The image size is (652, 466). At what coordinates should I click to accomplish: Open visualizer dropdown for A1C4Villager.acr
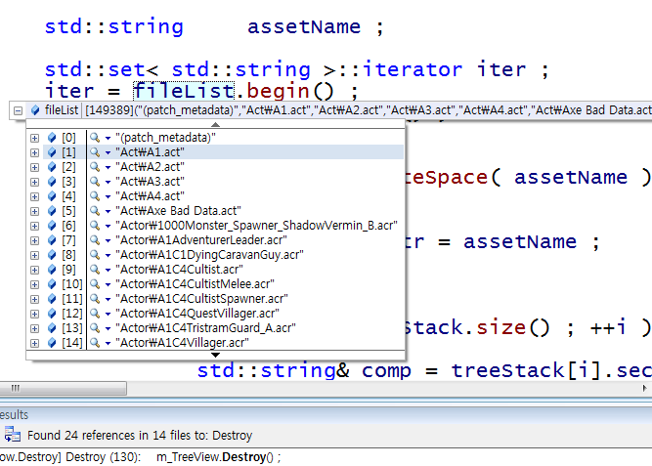108,343
